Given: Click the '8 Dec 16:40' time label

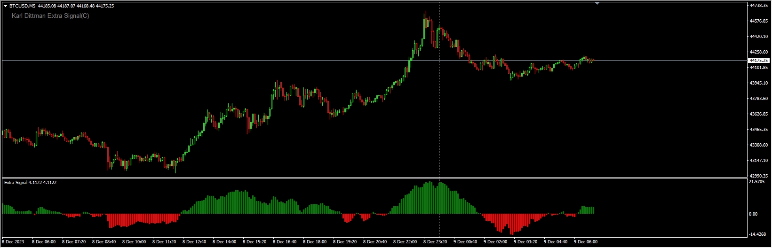Looking at the screenshot, I should coord(285,242).
